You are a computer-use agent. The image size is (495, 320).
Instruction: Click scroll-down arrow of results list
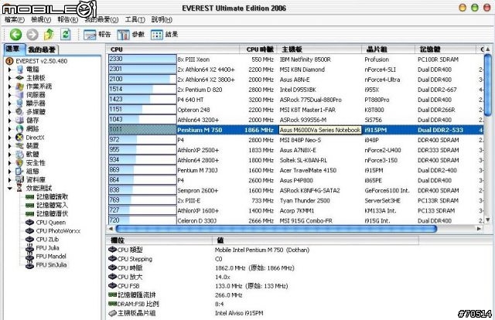tap(488, 220)
